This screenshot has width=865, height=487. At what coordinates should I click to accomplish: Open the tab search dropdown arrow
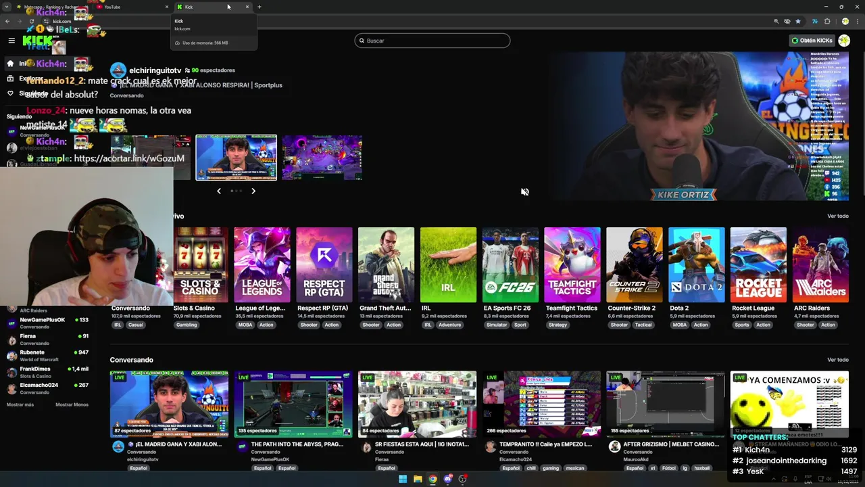(x=6, y=7)
